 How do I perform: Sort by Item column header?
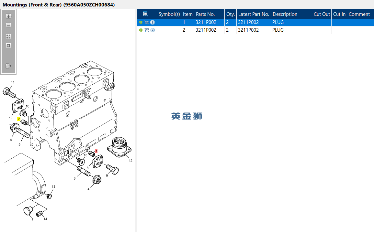(188, 14)
